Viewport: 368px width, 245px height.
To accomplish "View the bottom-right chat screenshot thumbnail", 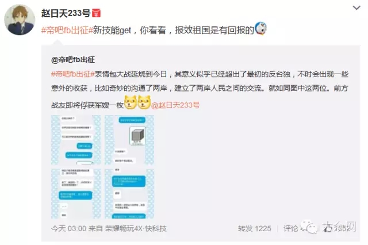I will tap(129, 193).
